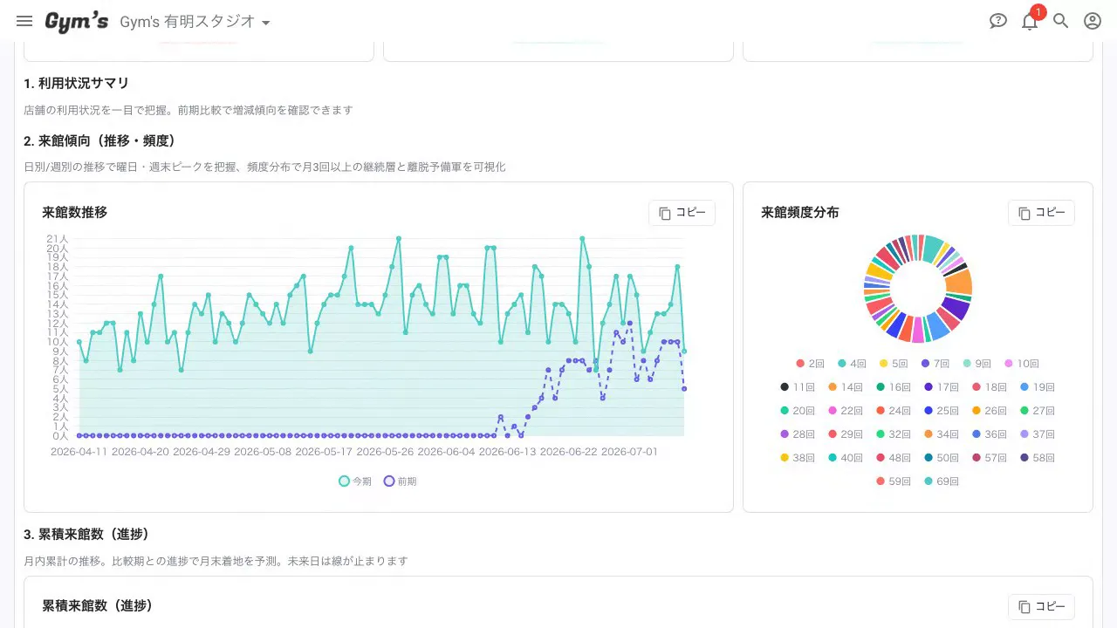Copy the 来館頻度分布 chart
1117x628 pixels.
point(1041,213)
